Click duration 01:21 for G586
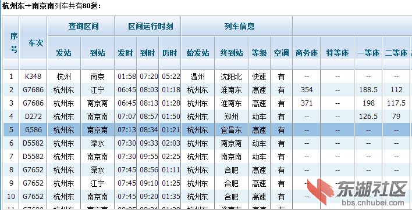The width and height of the screenshot is (412, 210). click(171, 130)
